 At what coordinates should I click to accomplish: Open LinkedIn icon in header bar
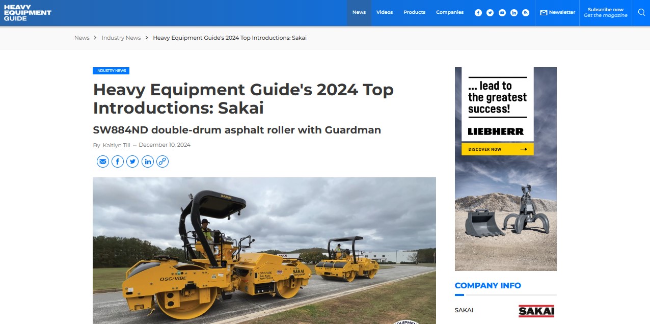point(514,13)
